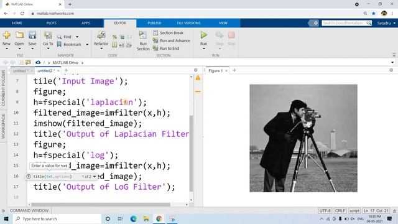The width and height of the screenshot is (398, 224).
Task: Click the uncomment icon in Code group
Action: [122, 37]
